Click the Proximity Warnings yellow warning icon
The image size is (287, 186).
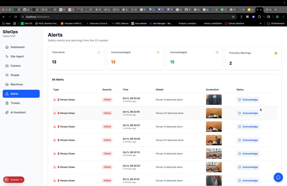(276, 53)
